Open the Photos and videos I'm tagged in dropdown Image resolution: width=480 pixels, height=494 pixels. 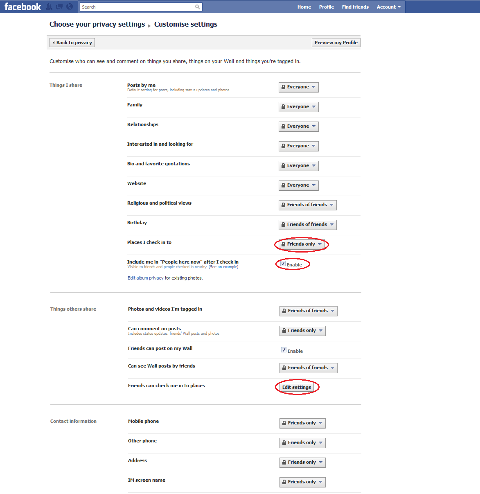click(309, 311)
